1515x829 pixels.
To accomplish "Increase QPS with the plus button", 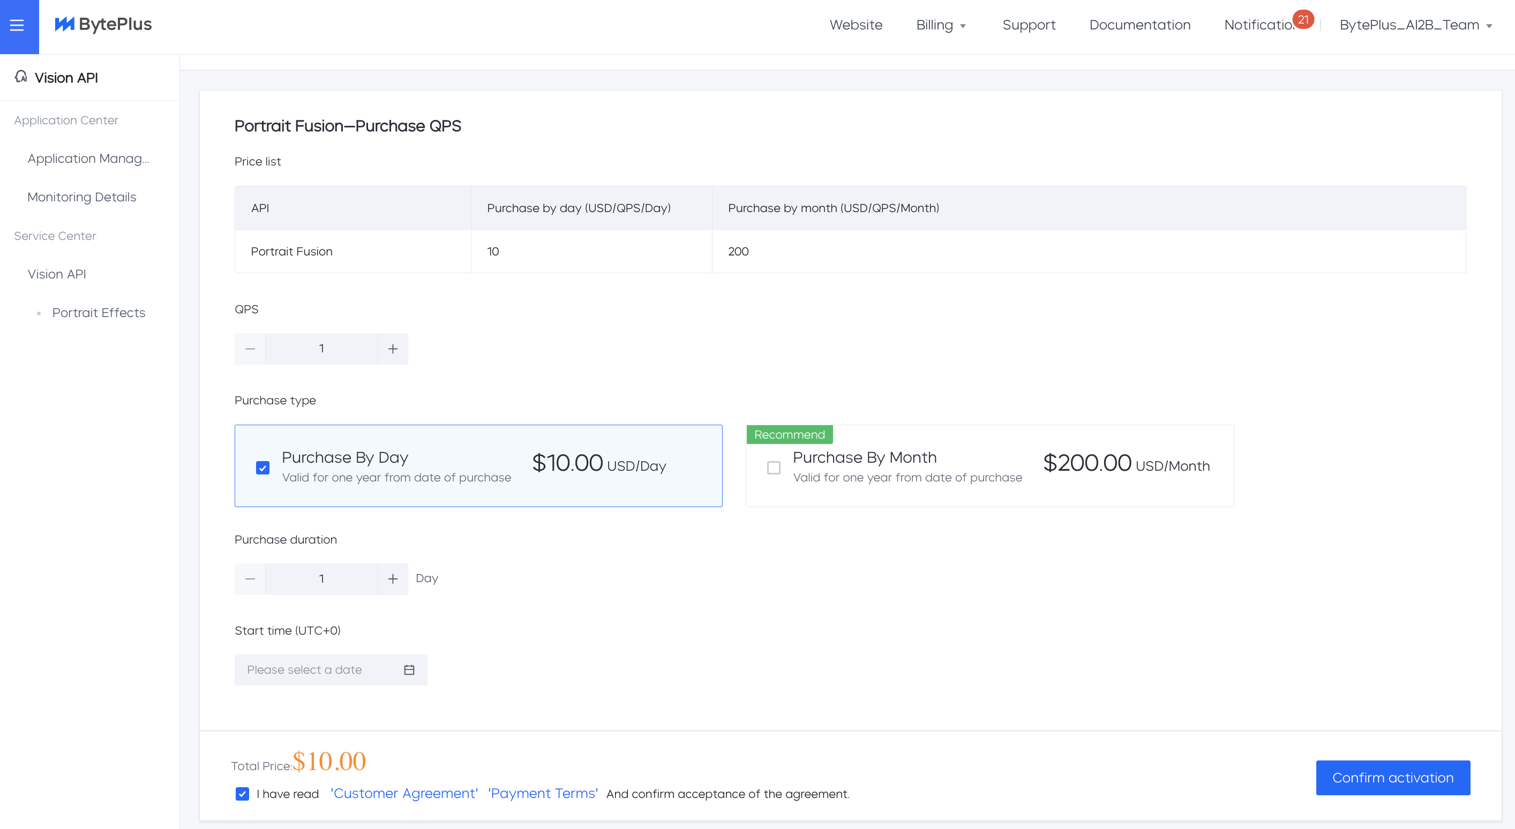I will 392,349.
